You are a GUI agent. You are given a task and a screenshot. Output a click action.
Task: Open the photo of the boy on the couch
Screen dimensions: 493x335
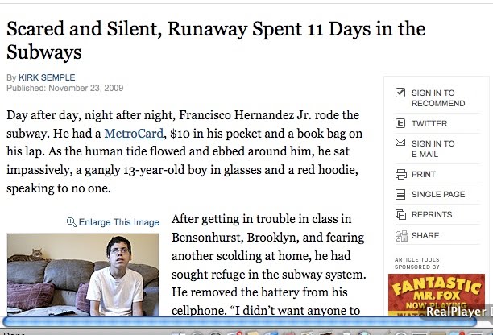pyautogui.click(x=83, y=275)
